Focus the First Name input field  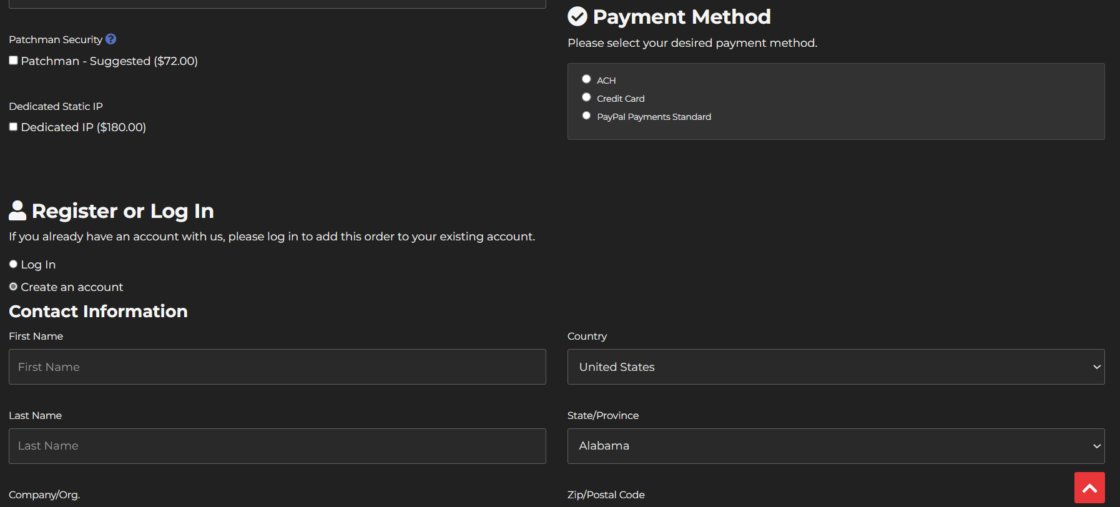277,367
